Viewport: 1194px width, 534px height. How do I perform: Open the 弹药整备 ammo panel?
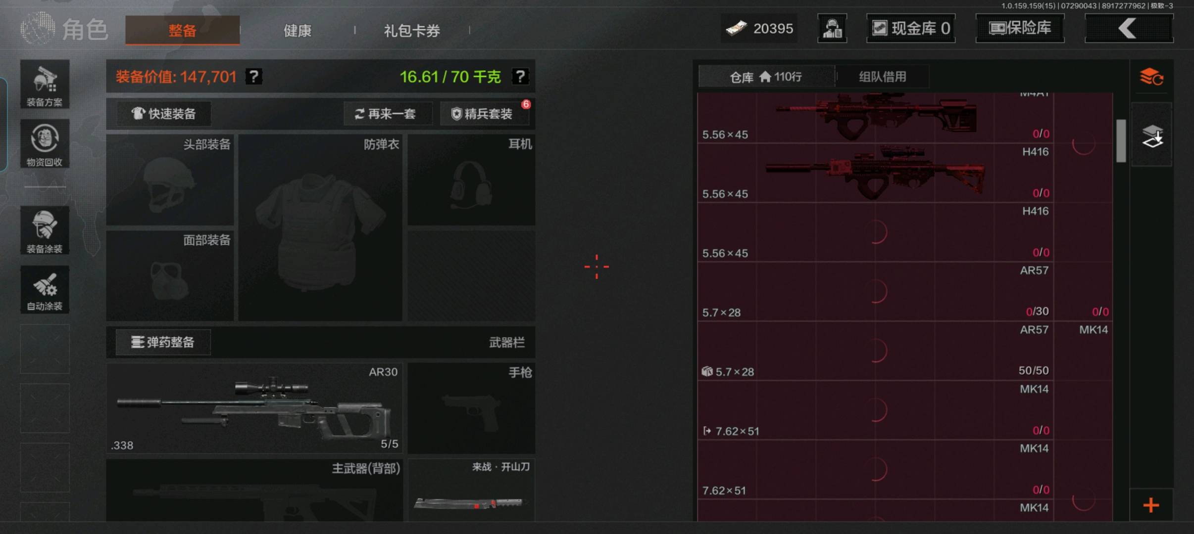coord(163,342)
